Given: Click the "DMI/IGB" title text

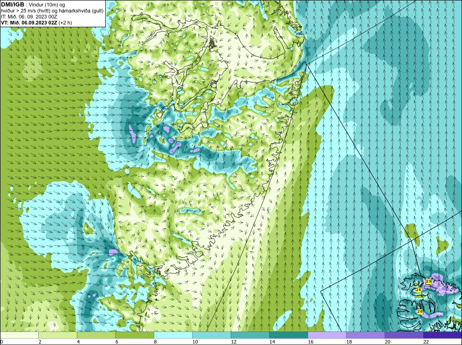Looking at the screenshot, I should (12, 5).
